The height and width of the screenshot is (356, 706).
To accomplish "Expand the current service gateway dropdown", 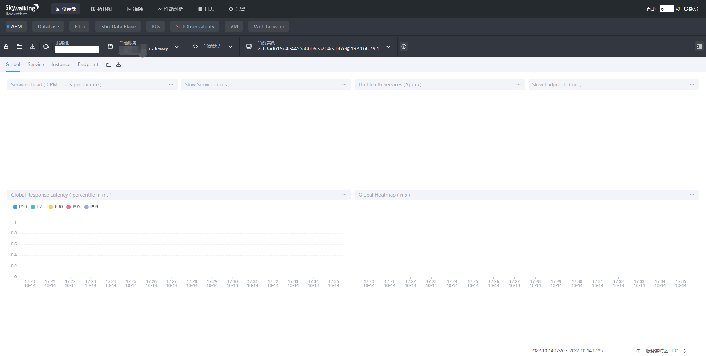I will 177,47.
